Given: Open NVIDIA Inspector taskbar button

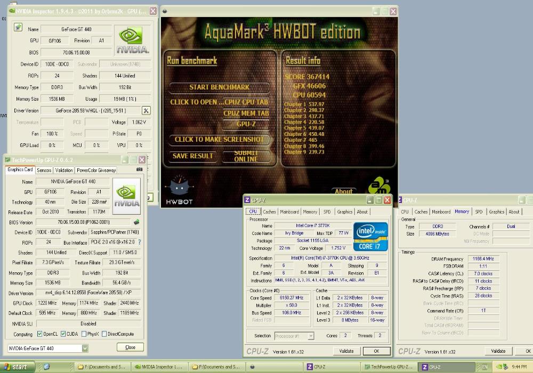Looking at the screenshot, I should point(158,367).
